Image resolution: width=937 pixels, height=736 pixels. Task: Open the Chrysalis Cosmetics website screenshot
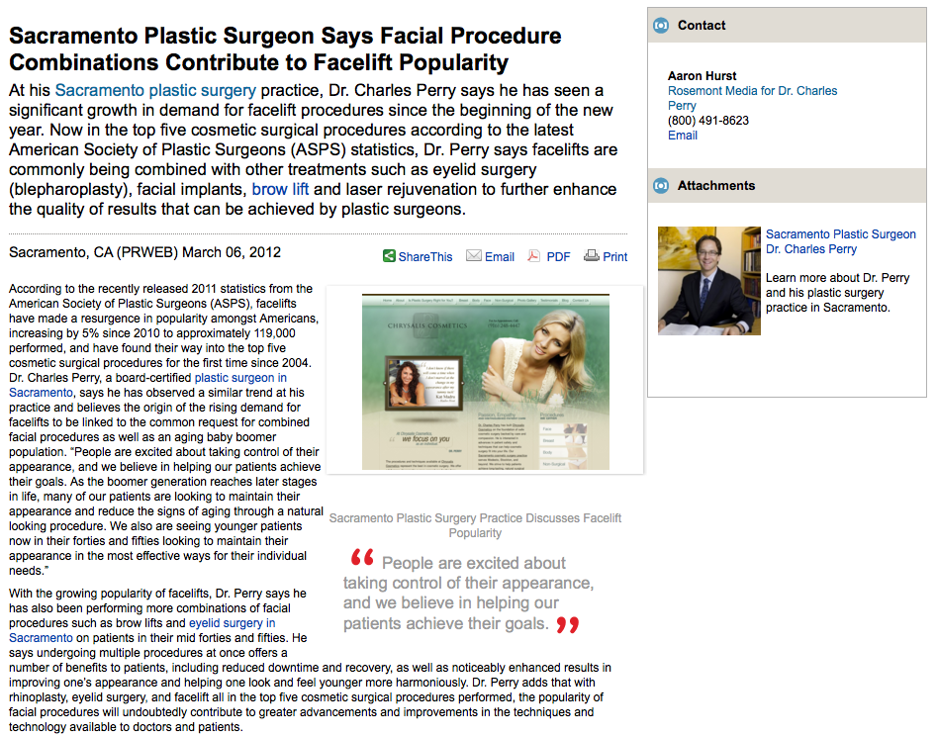pyautogui.click(x=485, y=381)
